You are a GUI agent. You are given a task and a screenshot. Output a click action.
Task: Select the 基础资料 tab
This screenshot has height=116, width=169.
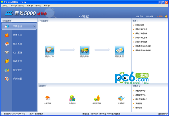pyautogui.click(x=43, y=86)
